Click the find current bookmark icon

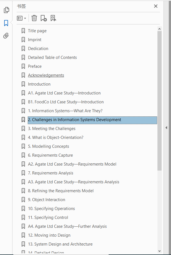pyautogui.click(x=53, y=18)
